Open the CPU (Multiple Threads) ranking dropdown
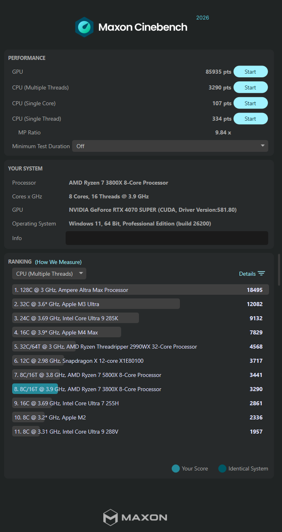 [x=49, y=274]
